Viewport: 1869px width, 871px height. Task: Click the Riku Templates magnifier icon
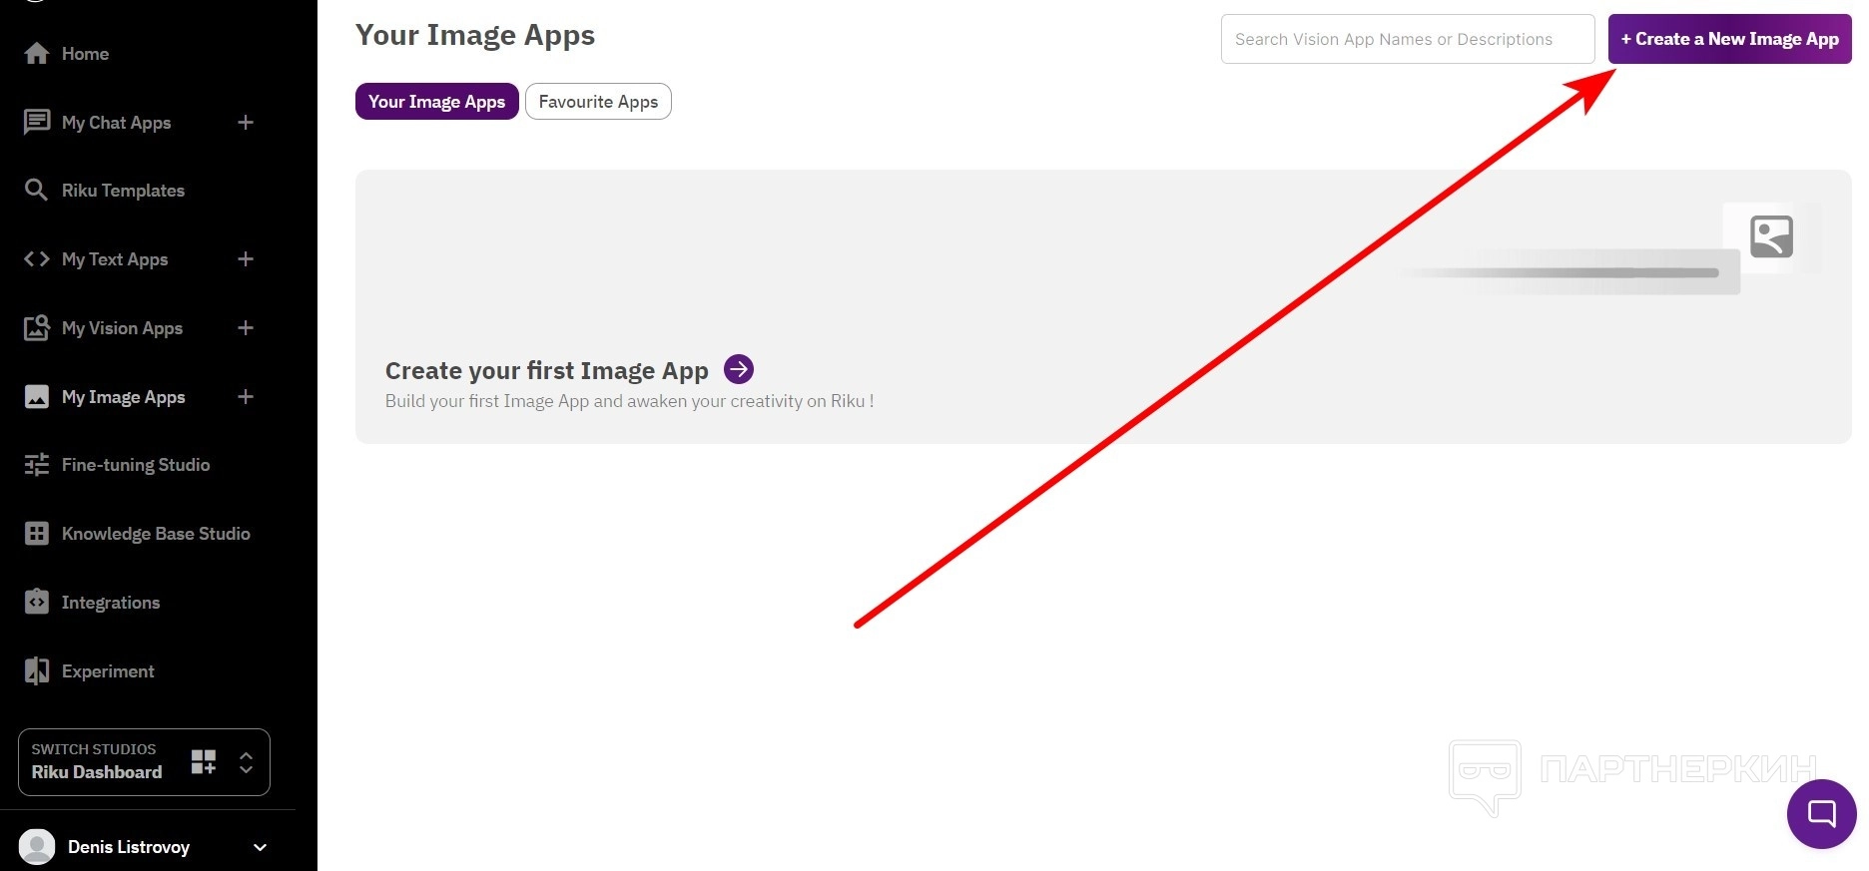[x=36, y=190]
